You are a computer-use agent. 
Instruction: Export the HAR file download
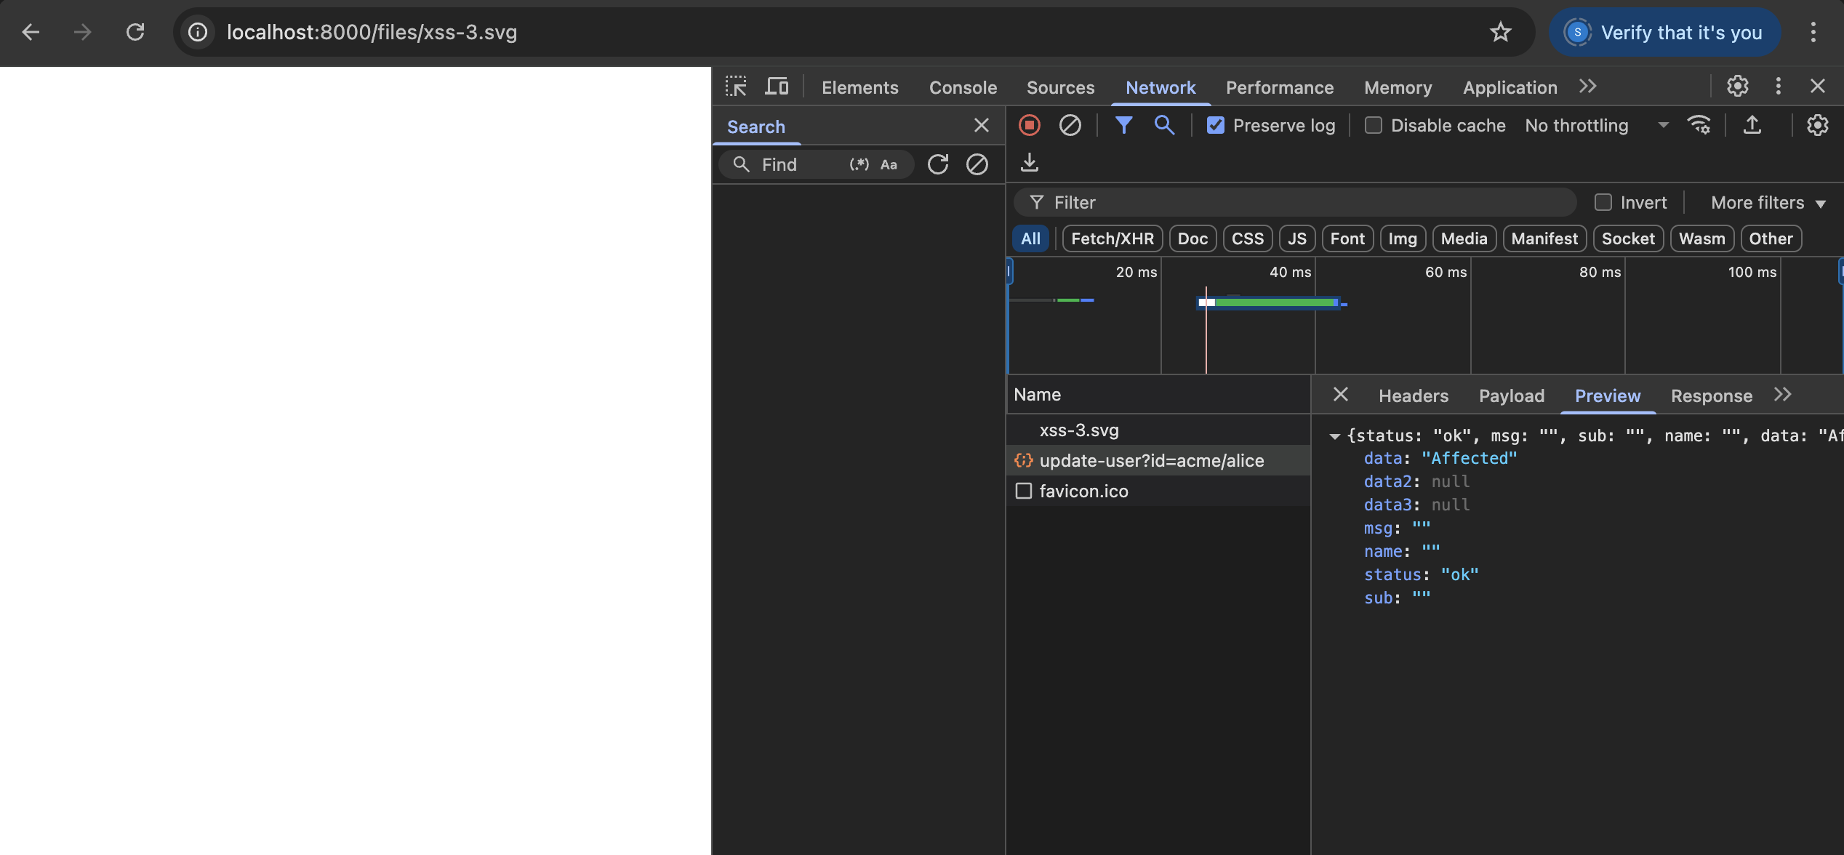1752,125
